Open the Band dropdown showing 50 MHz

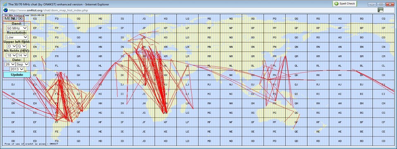[17, 28]
